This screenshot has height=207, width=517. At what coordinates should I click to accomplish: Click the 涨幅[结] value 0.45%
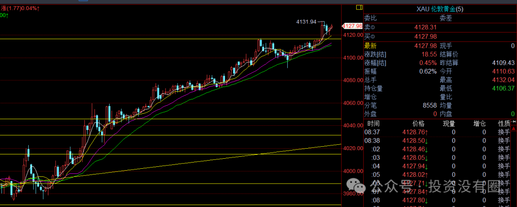click(x=428, y=63)
